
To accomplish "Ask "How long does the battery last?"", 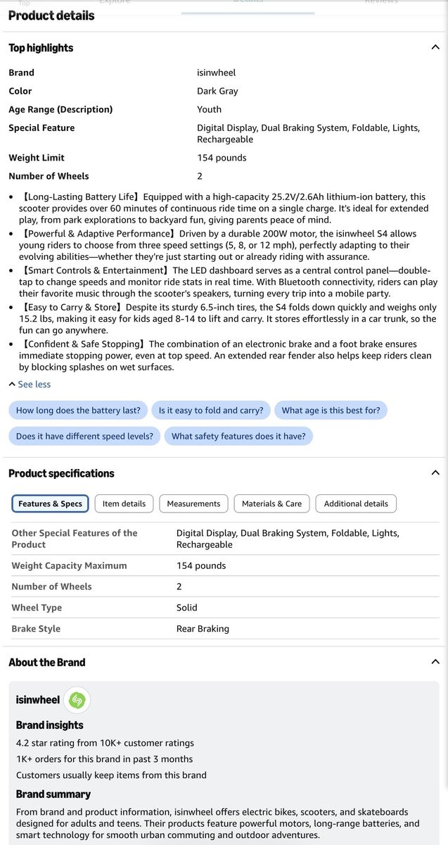I will (78, 411).
